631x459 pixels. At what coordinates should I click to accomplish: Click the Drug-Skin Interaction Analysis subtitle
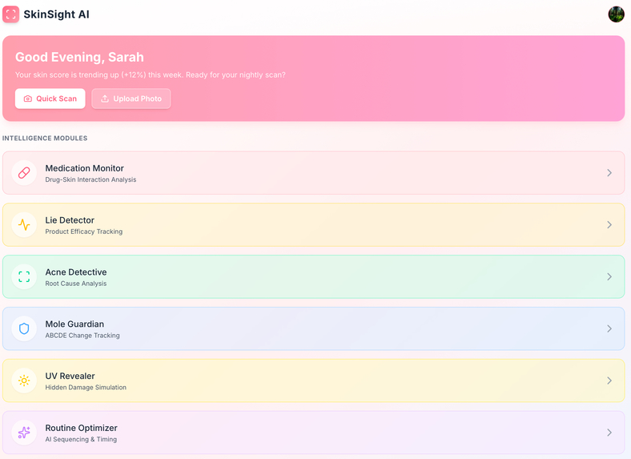90,179
